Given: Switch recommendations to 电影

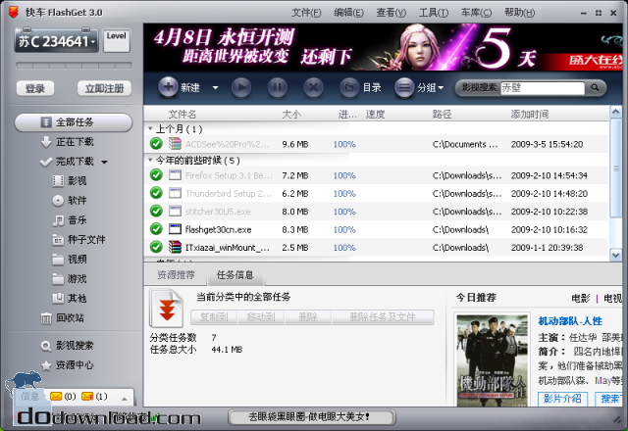Looking at the screenshot, I should [x=580, y=298].
